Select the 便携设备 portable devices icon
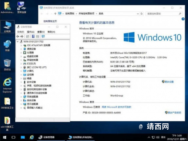 point(25,49)
